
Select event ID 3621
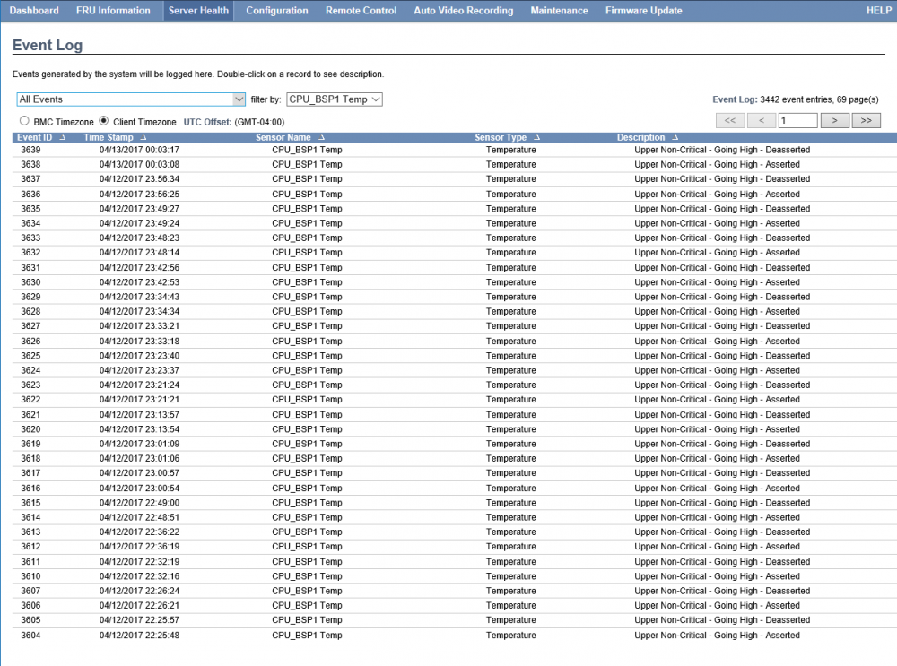pyautogui.click(x=30, y=414)
